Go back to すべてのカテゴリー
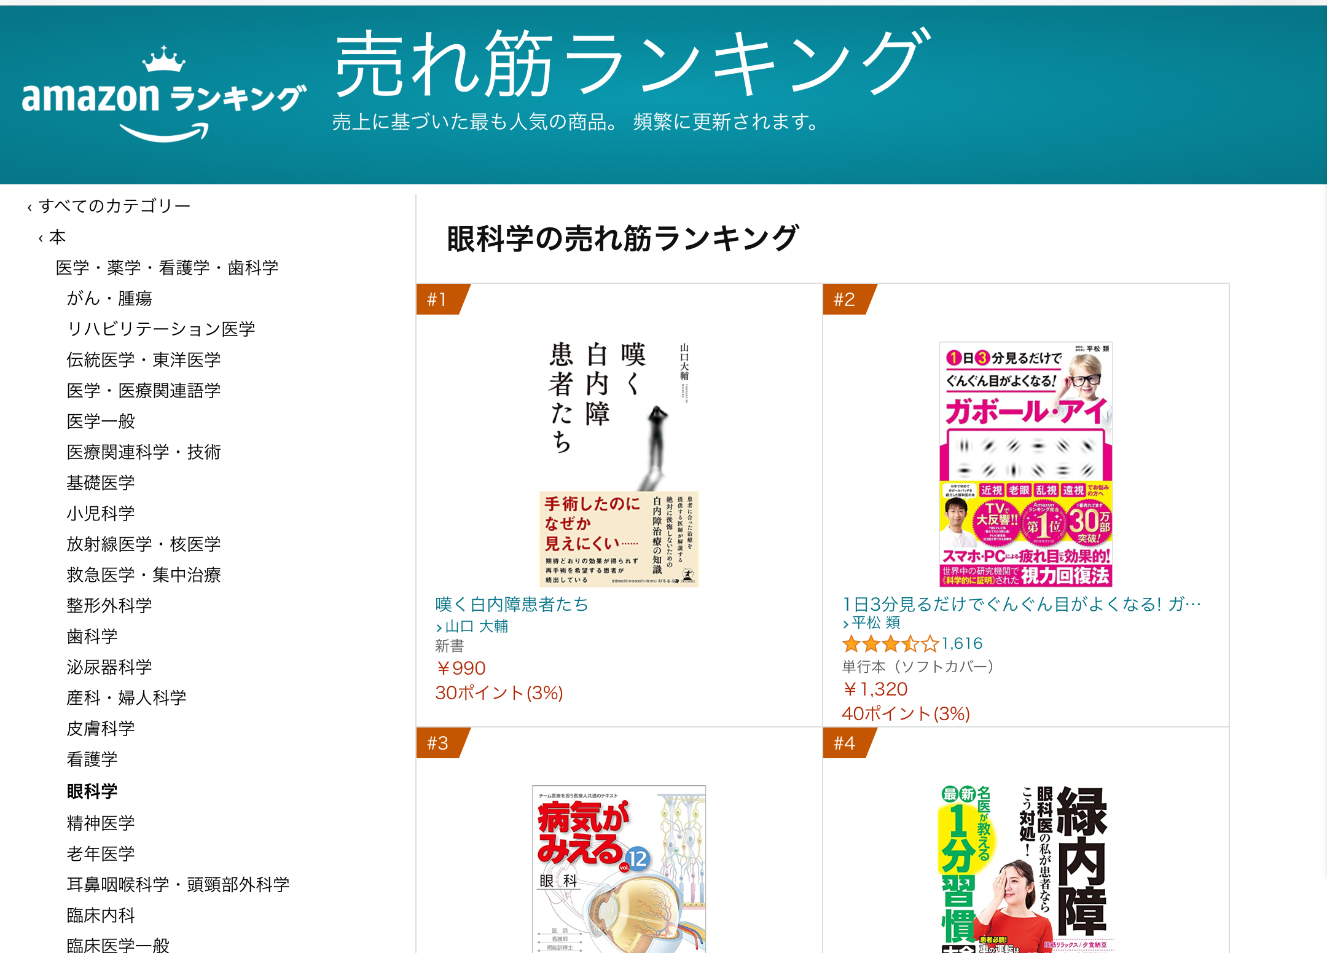This screenshot has width=1327, height=953. click(x=114, y=206)
